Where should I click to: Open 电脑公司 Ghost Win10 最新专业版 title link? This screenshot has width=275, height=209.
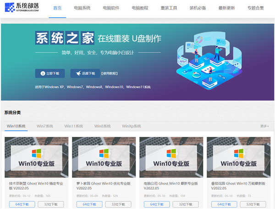[171, 186]
